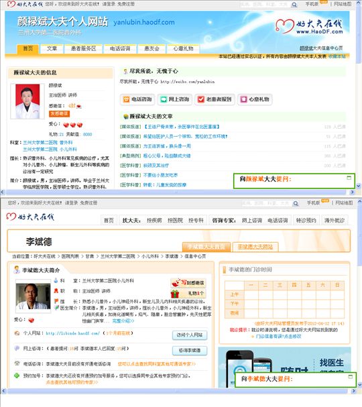Open 电话咨询 button with the phone icon
Screen dimensions: 362x407
[137, 99]
